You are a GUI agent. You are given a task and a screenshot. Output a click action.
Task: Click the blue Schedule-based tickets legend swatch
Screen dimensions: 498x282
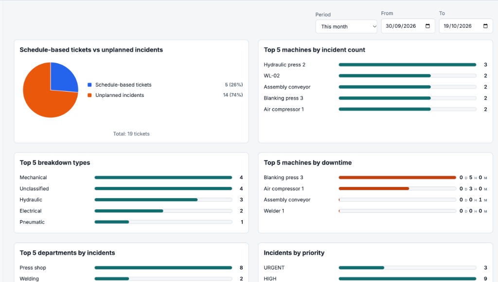coord(89,85)
